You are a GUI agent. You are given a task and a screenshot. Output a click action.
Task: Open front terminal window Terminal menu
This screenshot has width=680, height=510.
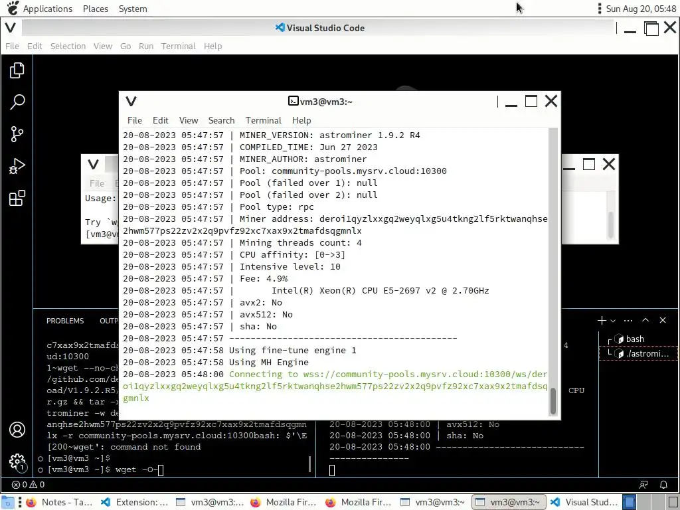click(263, 120)
